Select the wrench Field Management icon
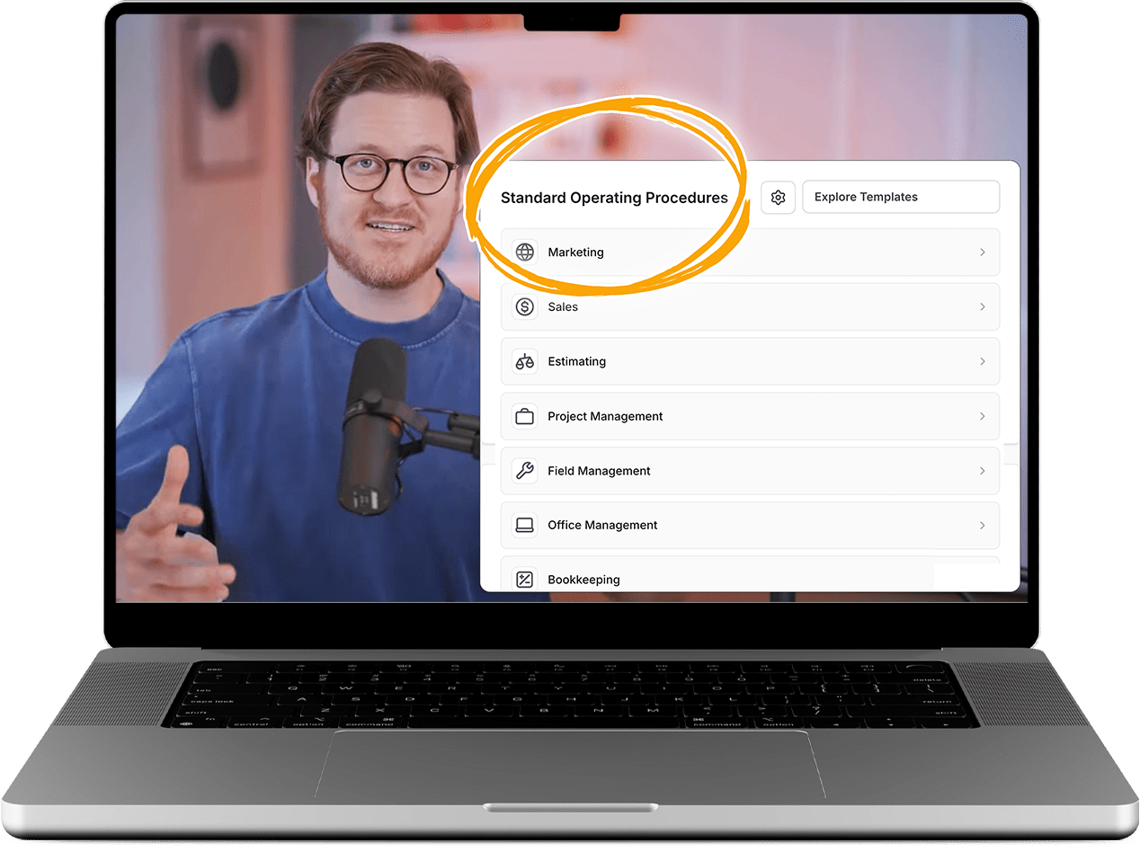1140x851 pixels. pos(524,471)
